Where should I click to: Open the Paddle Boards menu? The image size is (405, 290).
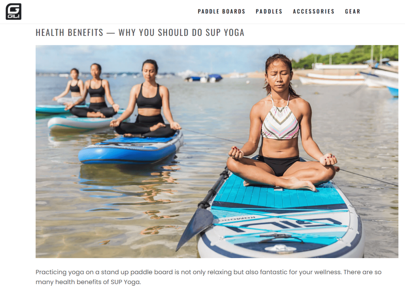(221, 11)
